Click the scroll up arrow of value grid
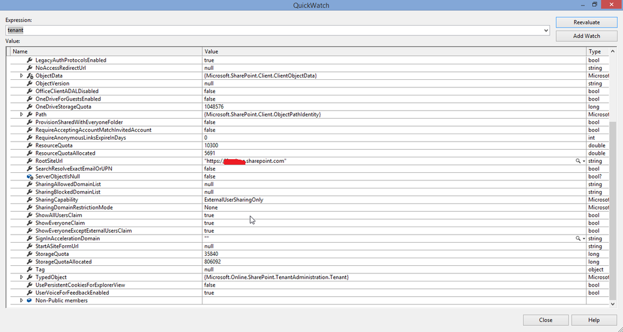The width and height of the screenshot is (623, 332). click(612, 52)
